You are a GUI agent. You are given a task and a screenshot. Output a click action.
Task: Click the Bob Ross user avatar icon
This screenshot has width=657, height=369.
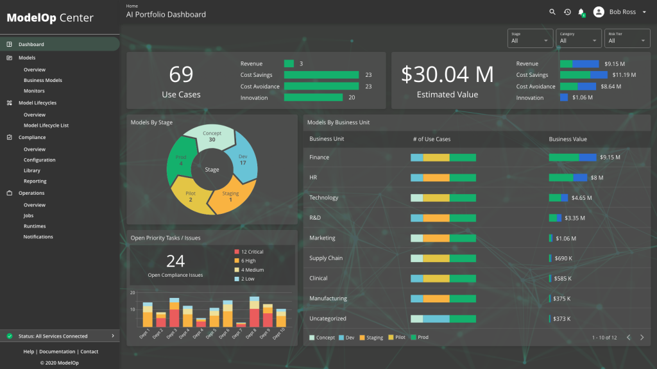(x=599, y=12)
